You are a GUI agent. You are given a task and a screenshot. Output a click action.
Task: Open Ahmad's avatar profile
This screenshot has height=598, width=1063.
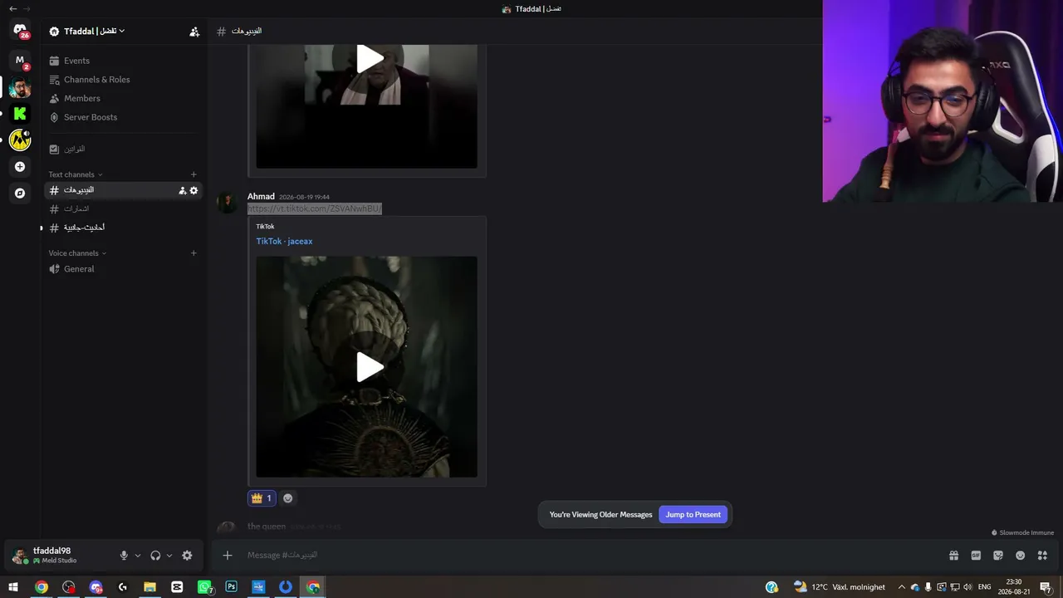(x=227, y=203)
